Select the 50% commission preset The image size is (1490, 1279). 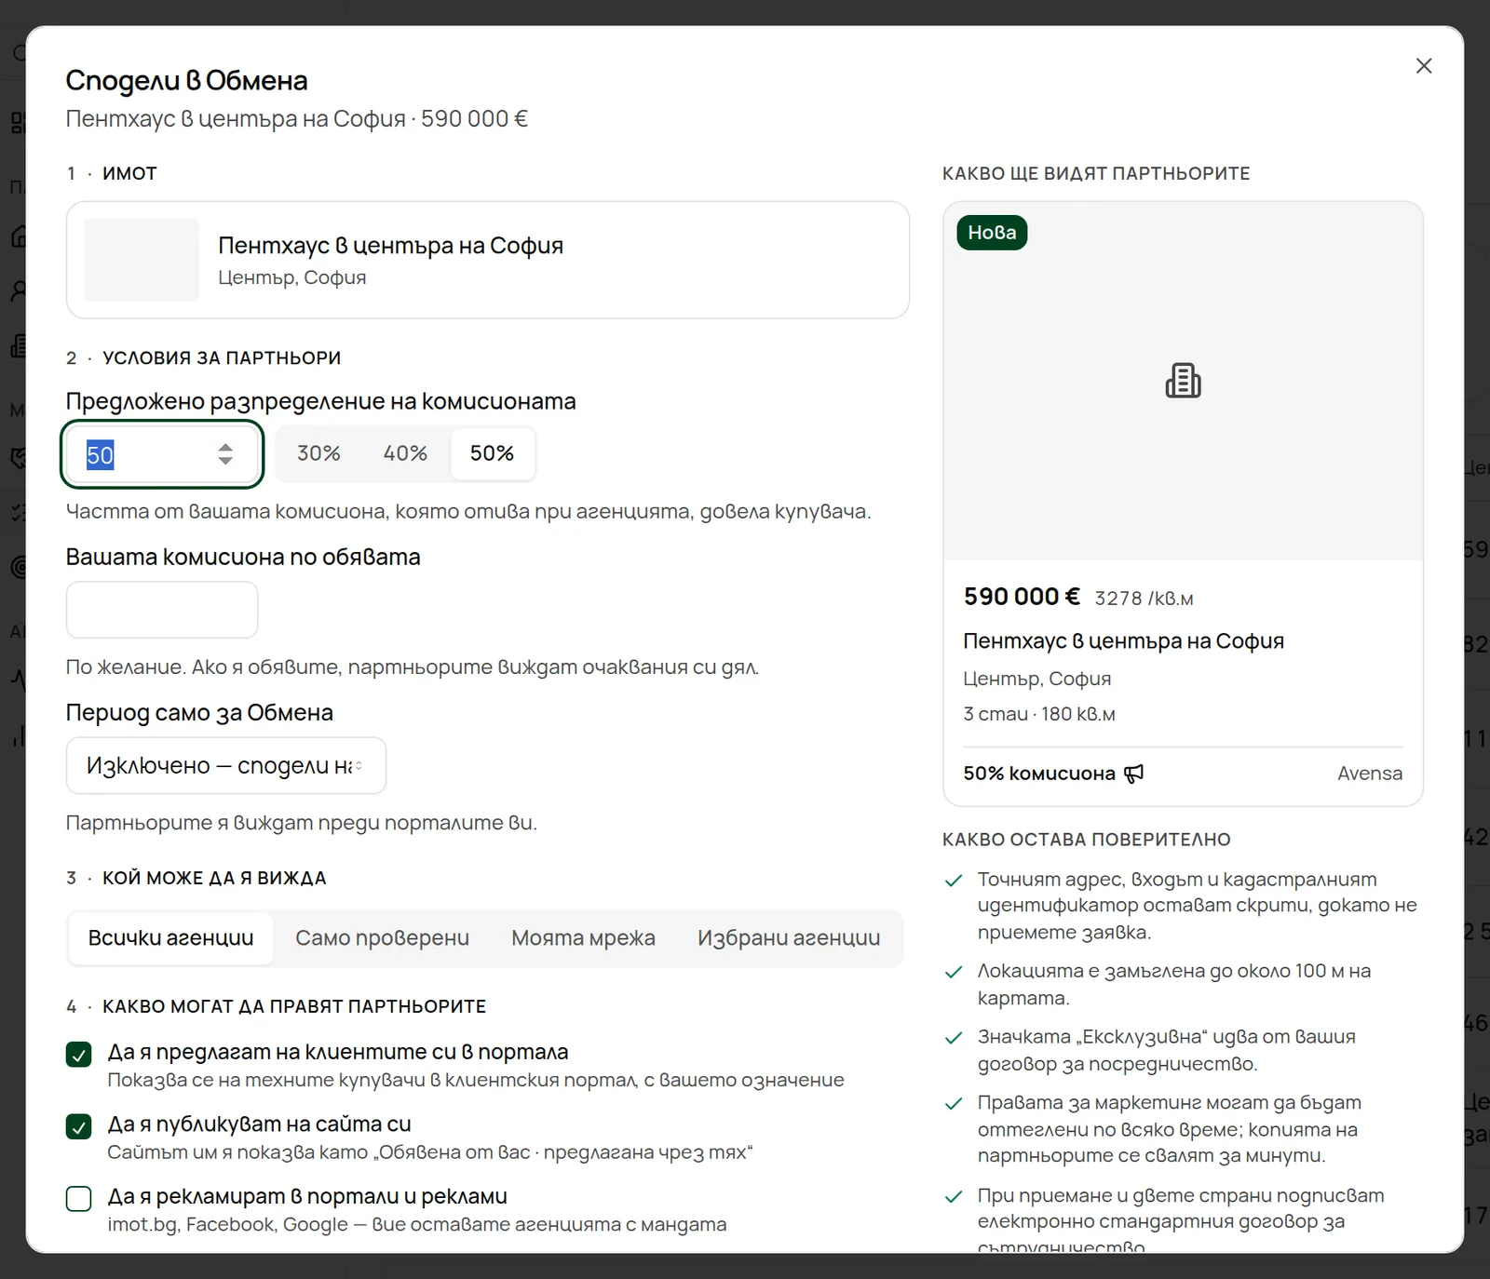pyautogui.click(x=492, y=453)
